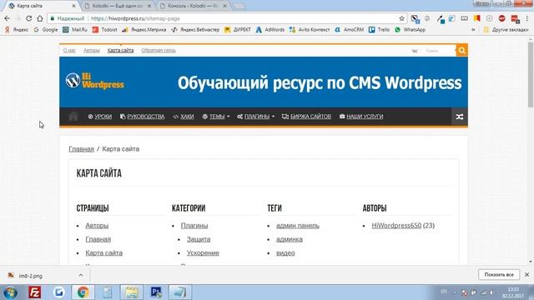534x300 pixels.
Task: Open the Яндекс bookmark
Action: click(17, 30)
